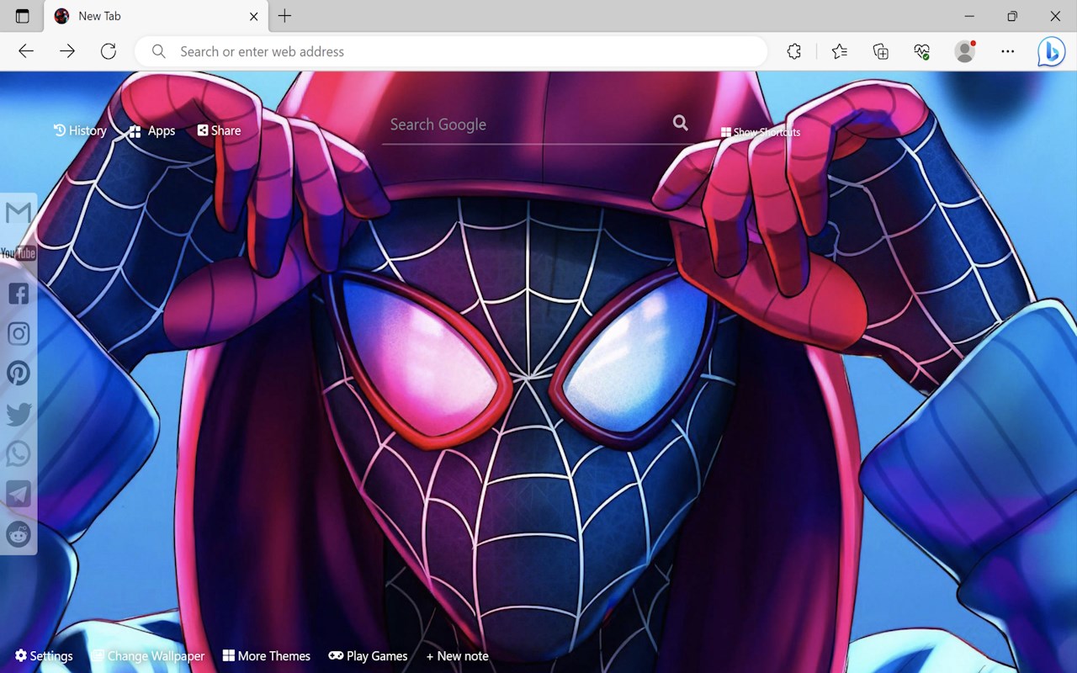Open the Extensions puzzle icon
Image resolution: width=1077 pixels, height=673 pixels.
[794, 51]
